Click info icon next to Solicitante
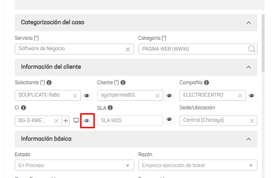 pos(49,82)
